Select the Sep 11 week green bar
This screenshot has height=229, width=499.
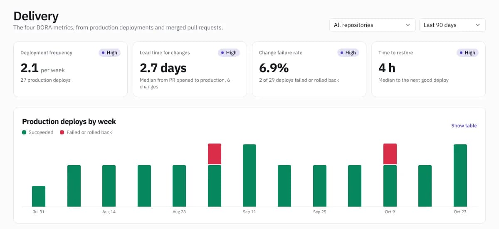(x=249, y=175)
